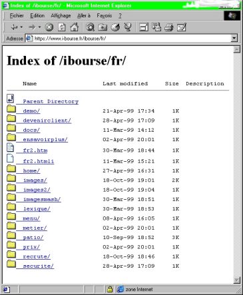Image resolution: width=243 pixels, height=295 pixels.
Task: Click the padlock security icon in status bar
Action: (110, 289)
